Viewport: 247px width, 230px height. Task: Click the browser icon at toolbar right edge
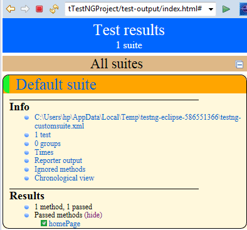[x=243, y=9]
